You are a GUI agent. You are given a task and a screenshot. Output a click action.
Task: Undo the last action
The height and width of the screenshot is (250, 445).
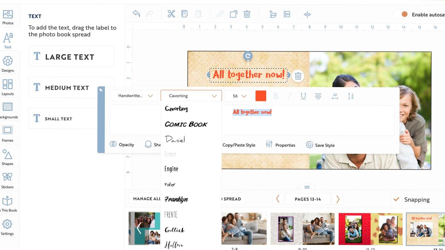coord(136,13)
